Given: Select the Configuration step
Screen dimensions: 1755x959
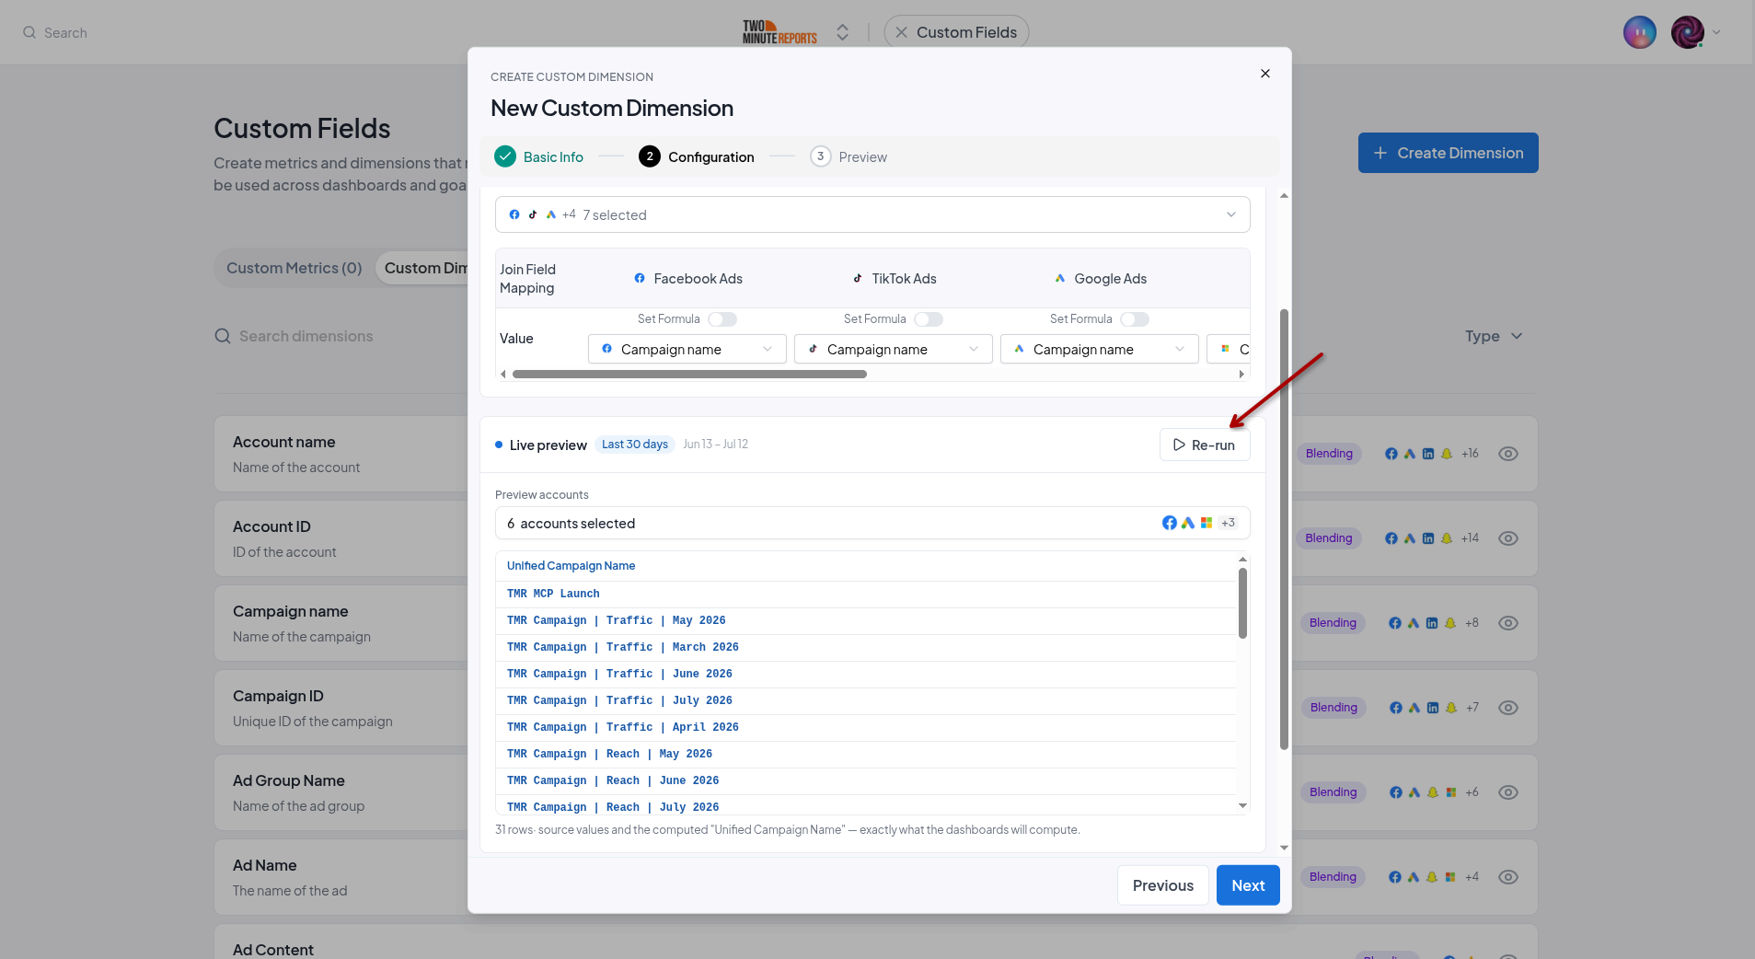Looking at the screenshot, I should tap(697, 156).
